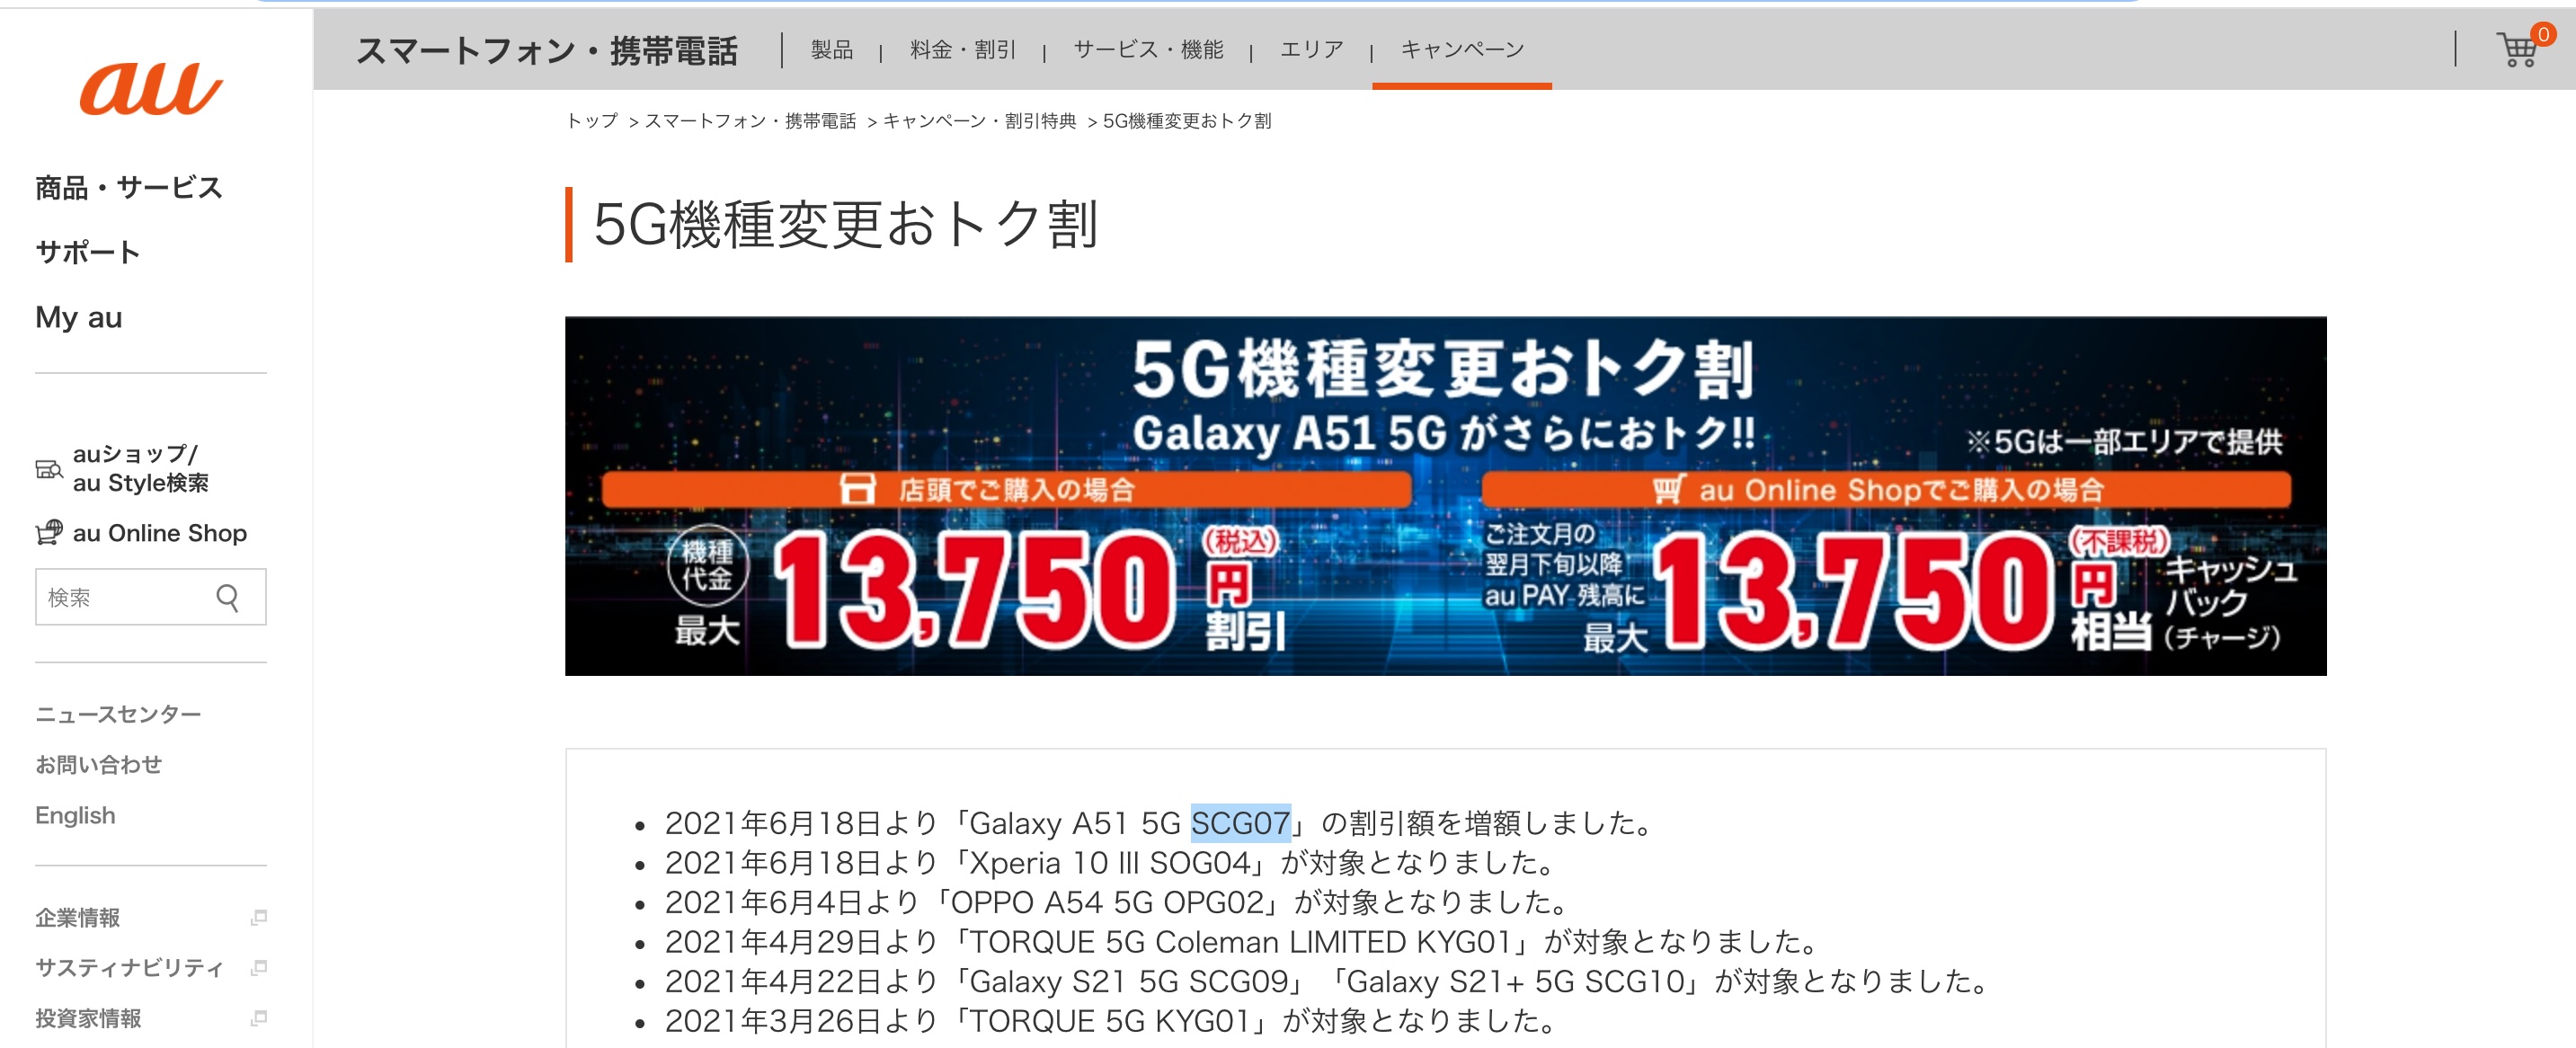The width and height of the screenshot is (2576, 1048).
Task: Click external link icon beside サスティナビリティ
Action: tap(259, 967)
